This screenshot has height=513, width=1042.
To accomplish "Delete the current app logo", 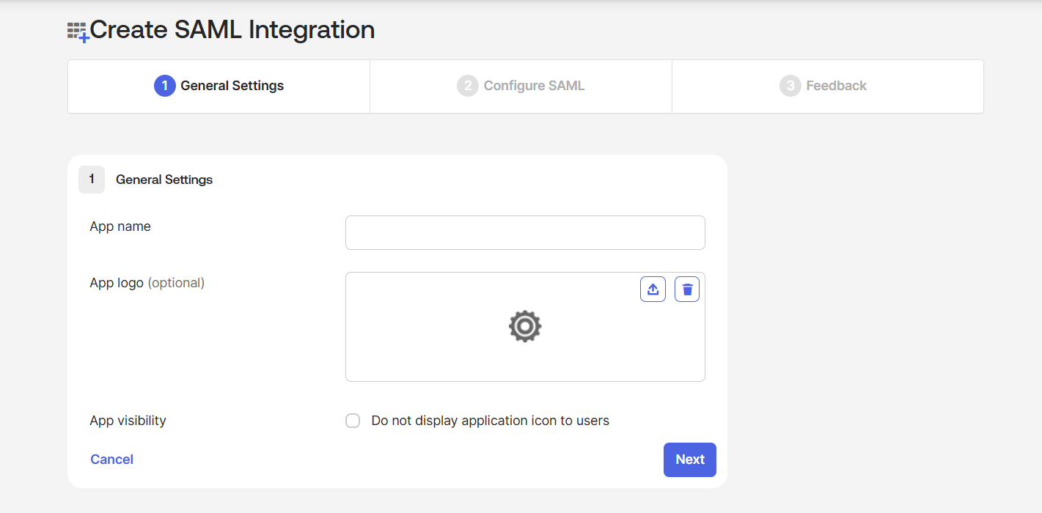I will 687,289.
